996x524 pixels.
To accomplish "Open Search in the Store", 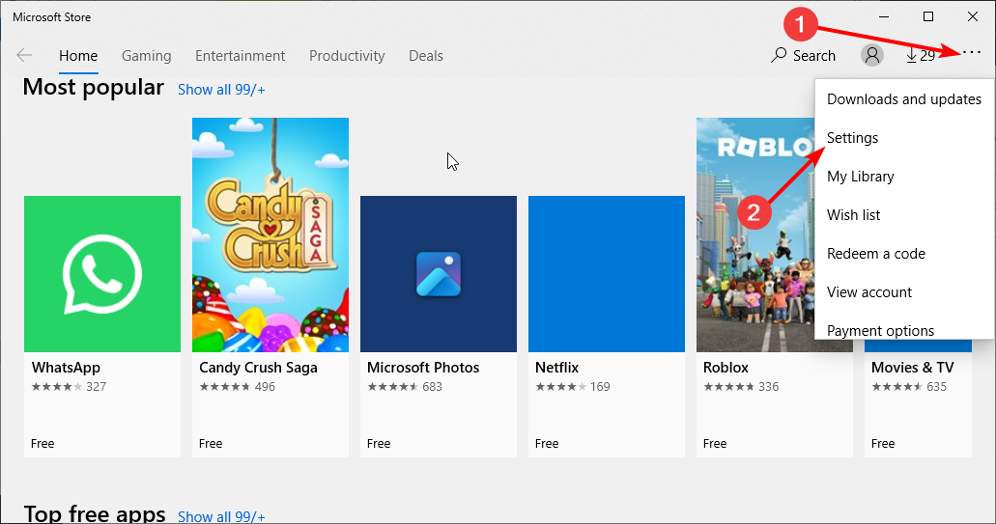I will point(803,55).
